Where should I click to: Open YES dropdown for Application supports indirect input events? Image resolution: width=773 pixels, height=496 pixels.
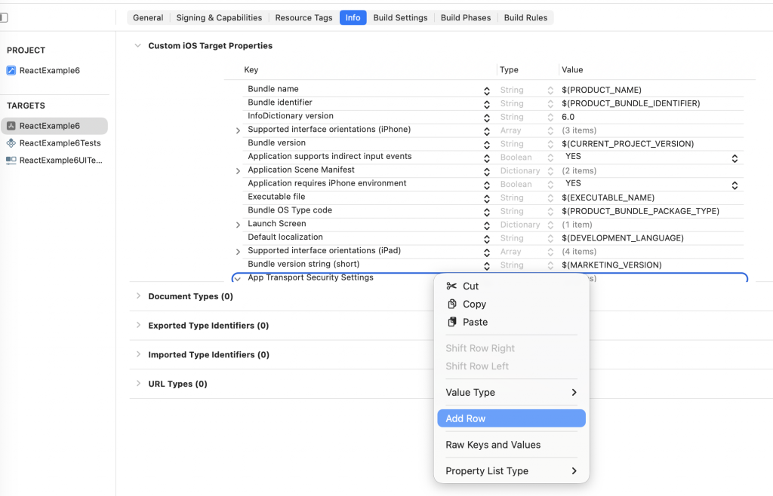[x=735, y=158]
